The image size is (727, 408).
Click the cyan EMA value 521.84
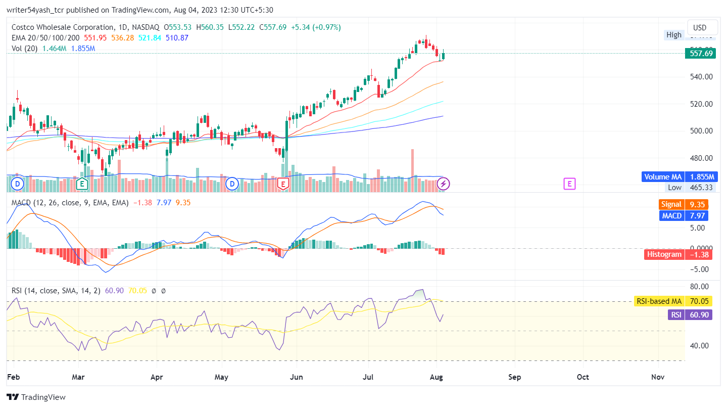coord(150,38)
